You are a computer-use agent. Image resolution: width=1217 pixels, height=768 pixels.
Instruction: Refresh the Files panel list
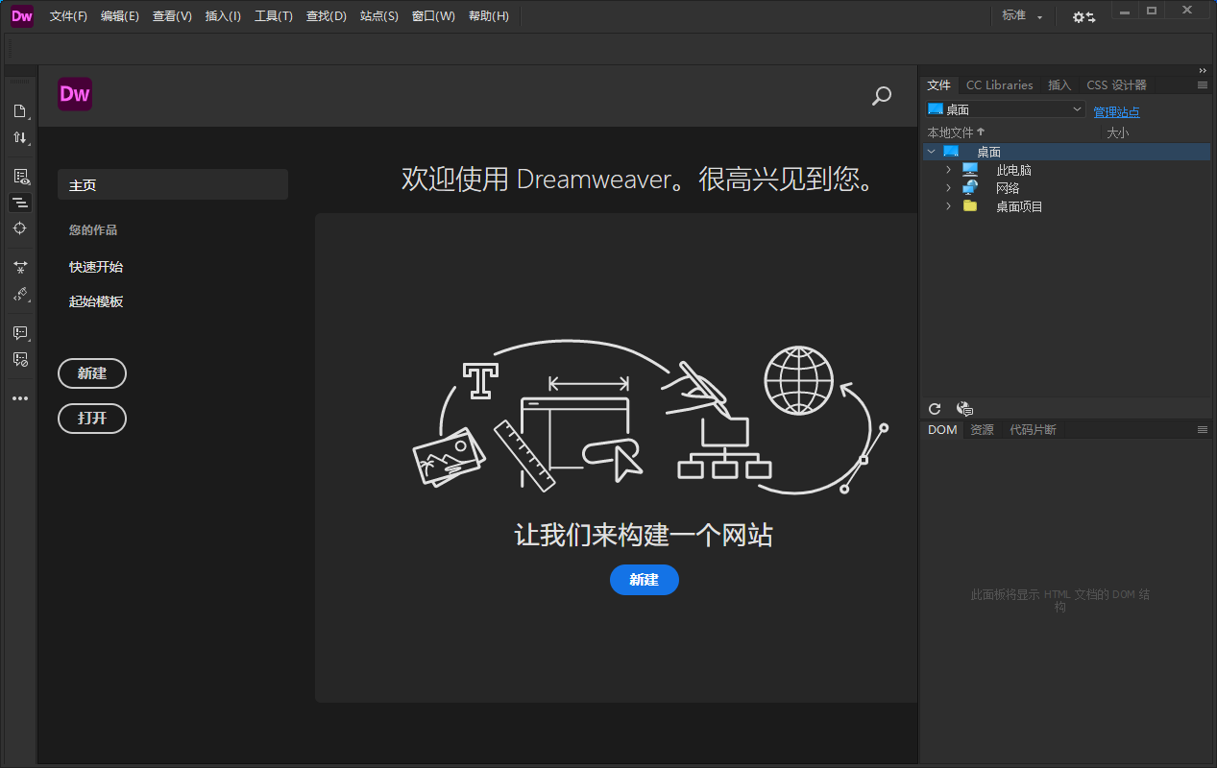[935, 409]
